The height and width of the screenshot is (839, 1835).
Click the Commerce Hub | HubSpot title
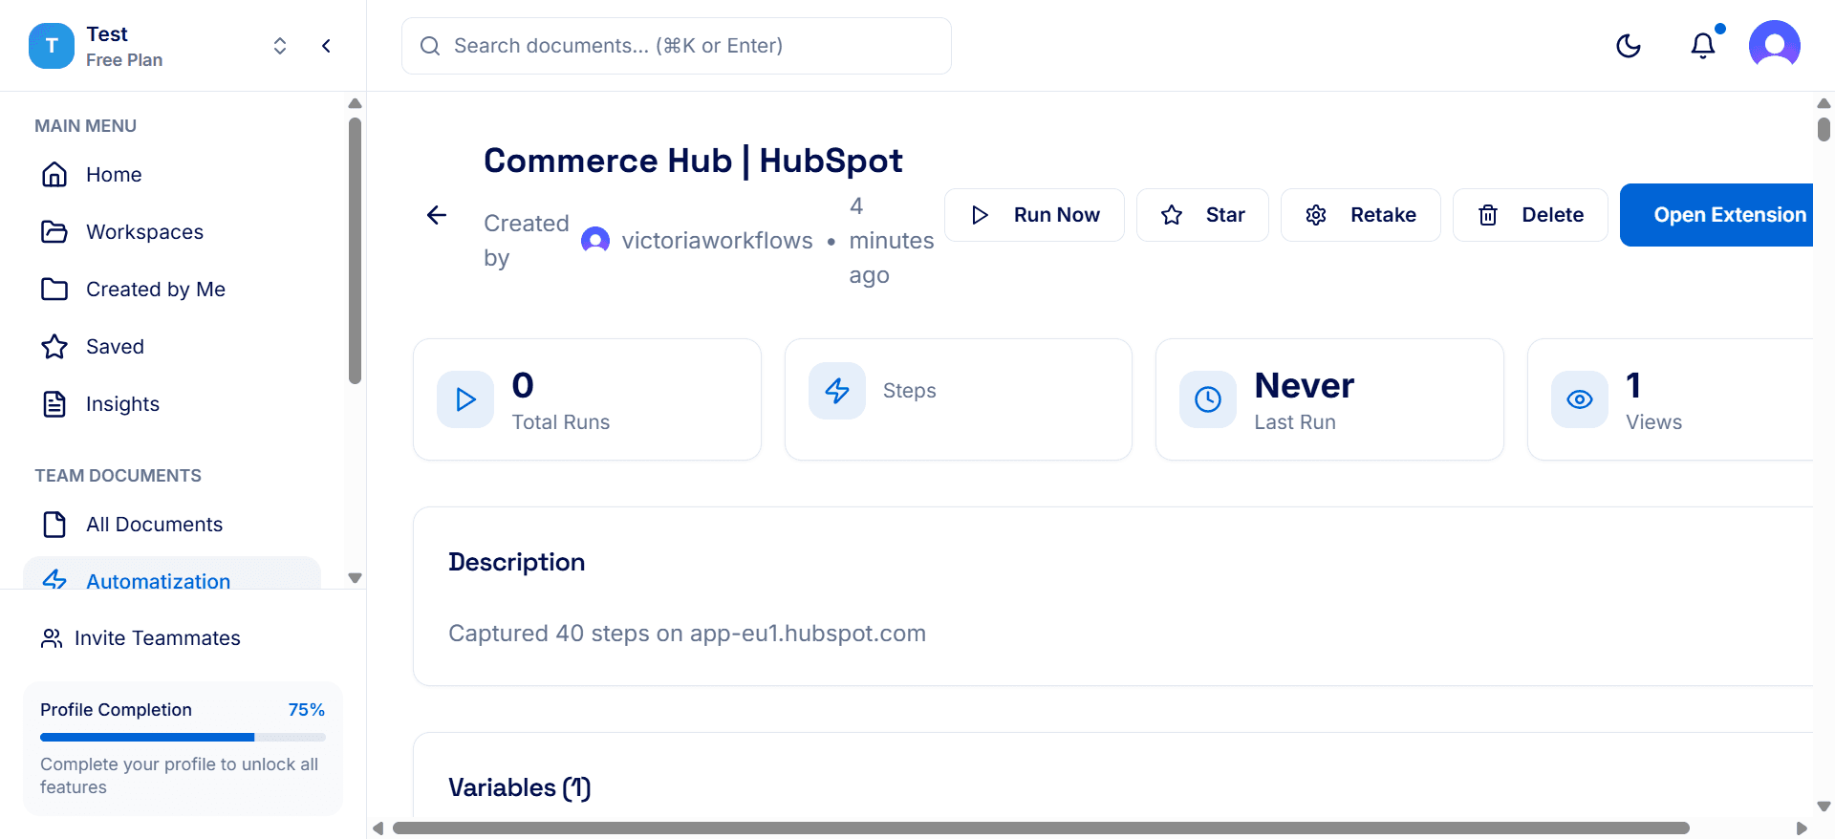(693, 161)
